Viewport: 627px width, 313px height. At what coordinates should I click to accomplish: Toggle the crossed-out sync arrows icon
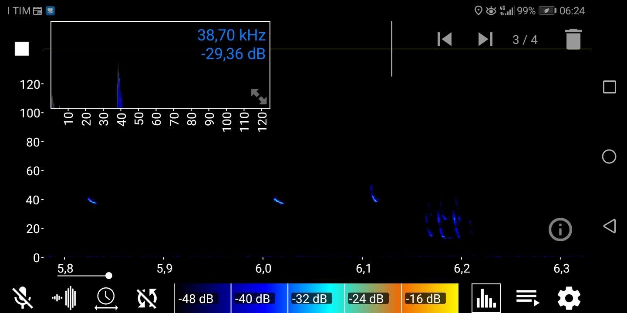147,298
